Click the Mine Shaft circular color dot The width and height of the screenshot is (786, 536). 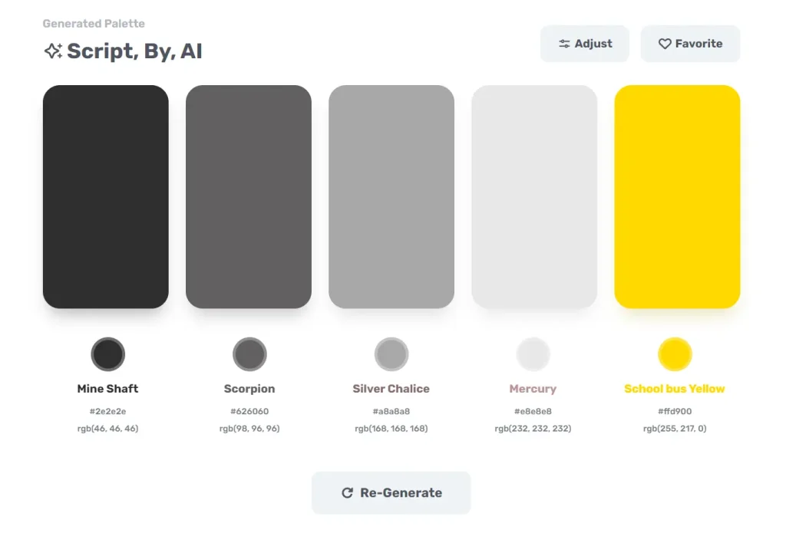click(x=107, y=354)
